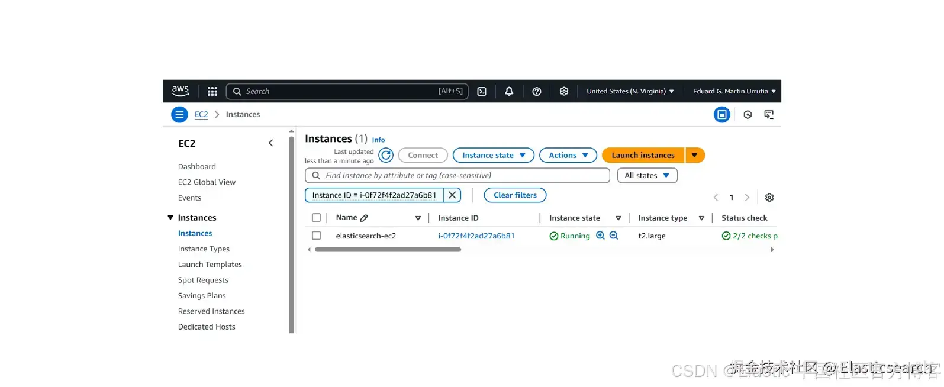This screenshot has width=944, height=387.
Task: Collapse the Instances sidebar section
Action: [170, 218]
